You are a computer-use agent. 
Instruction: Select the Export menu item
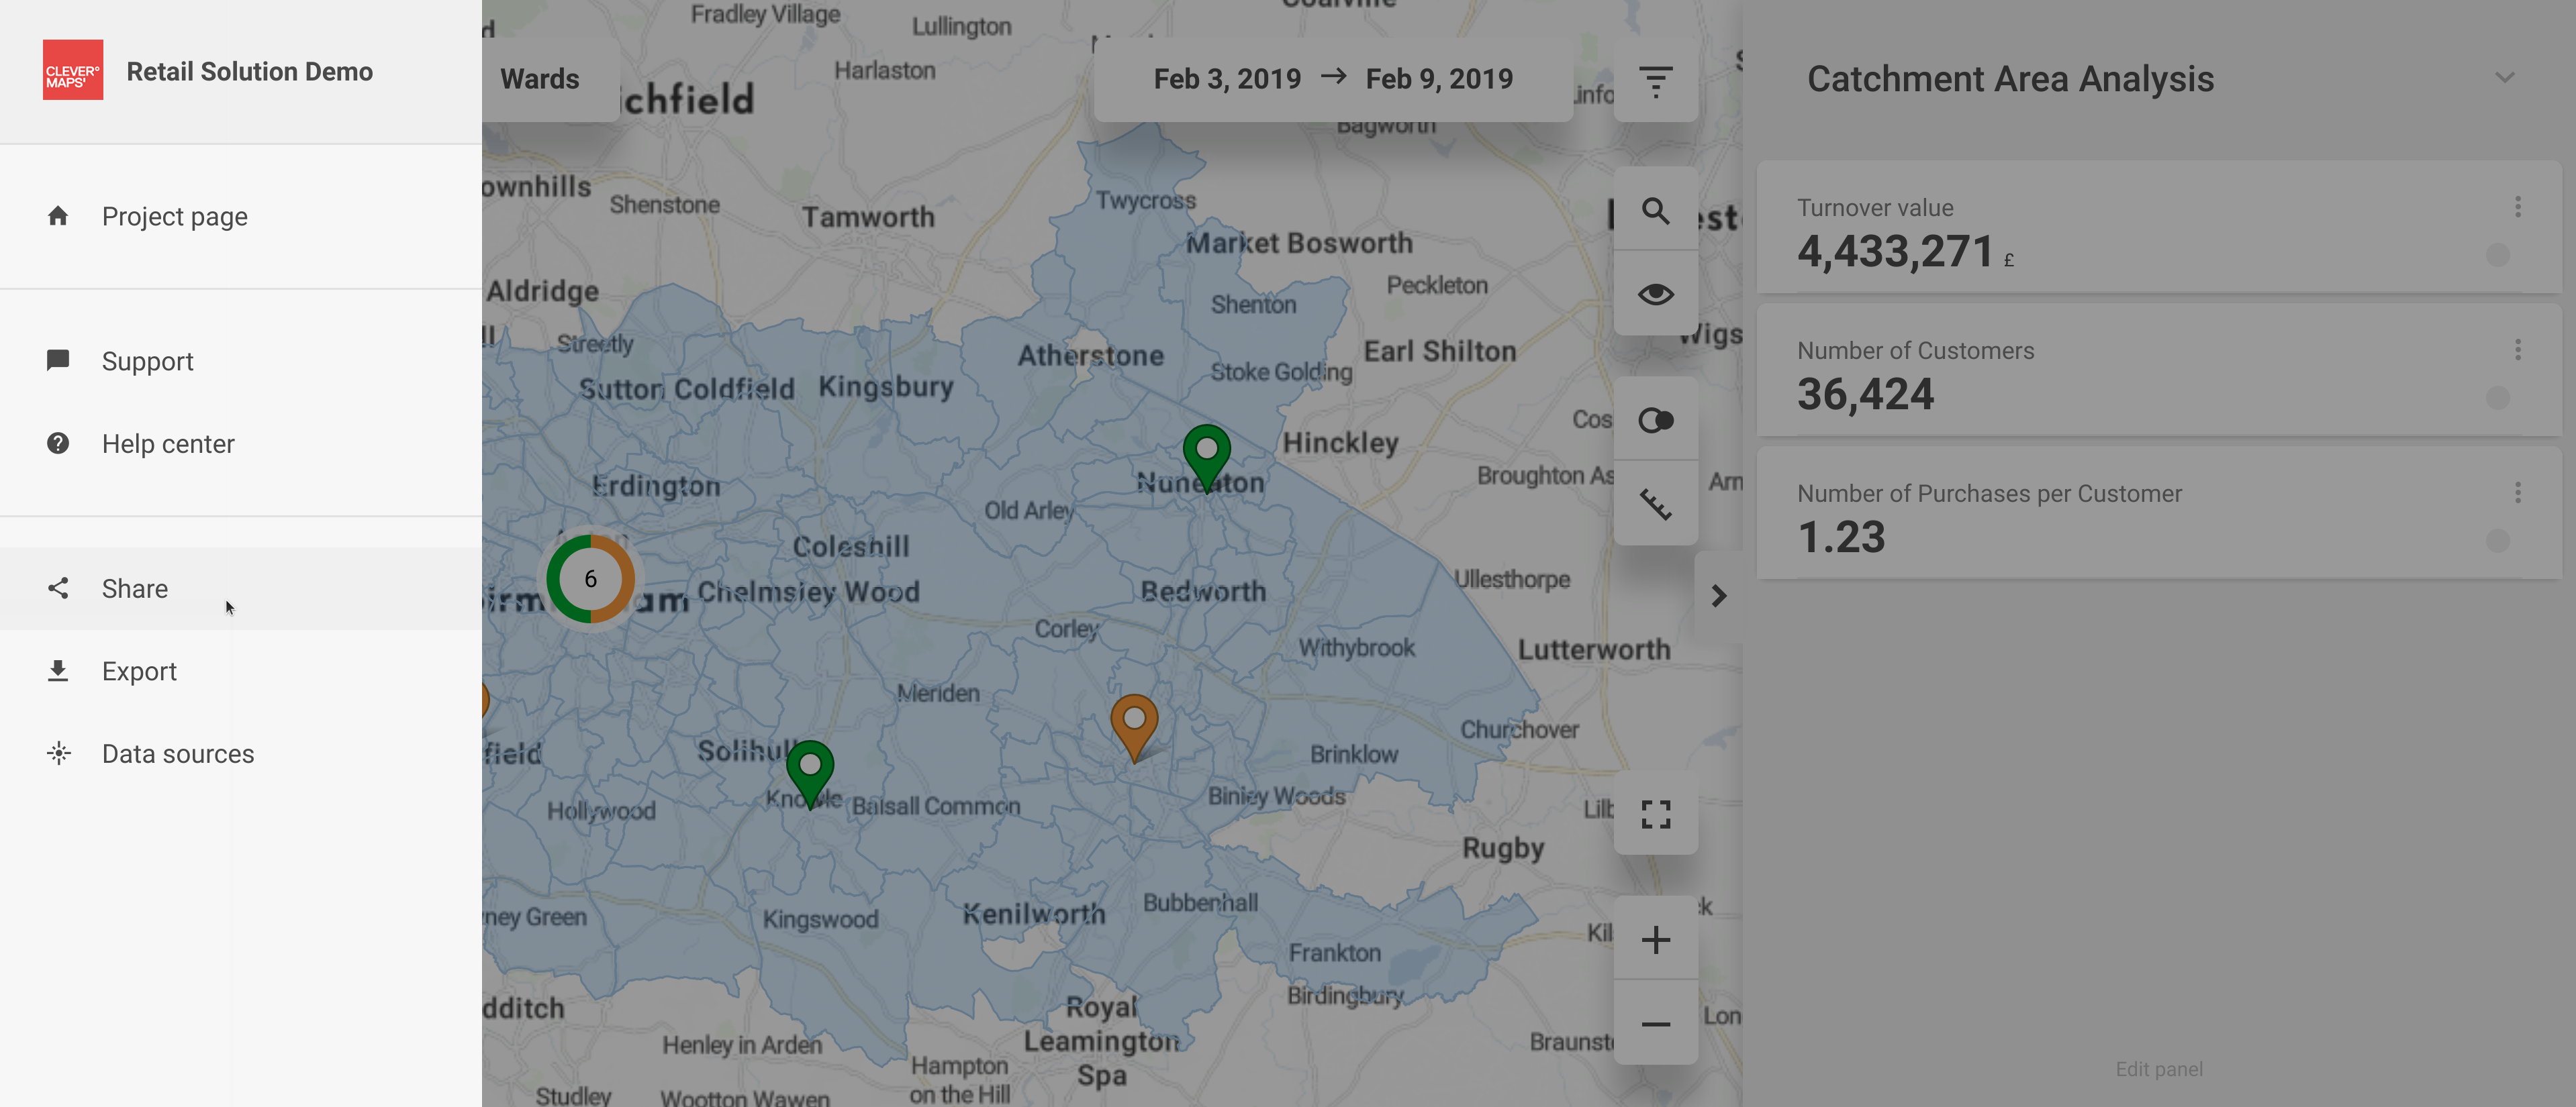(139, 672)
